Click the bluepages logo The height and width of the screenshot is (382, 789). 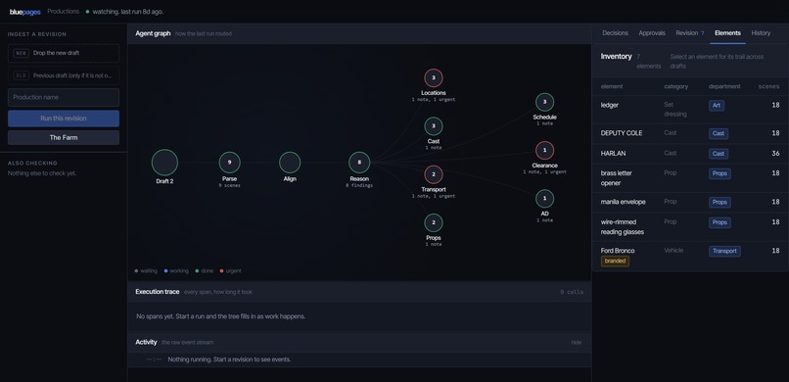tap(24, 12)
